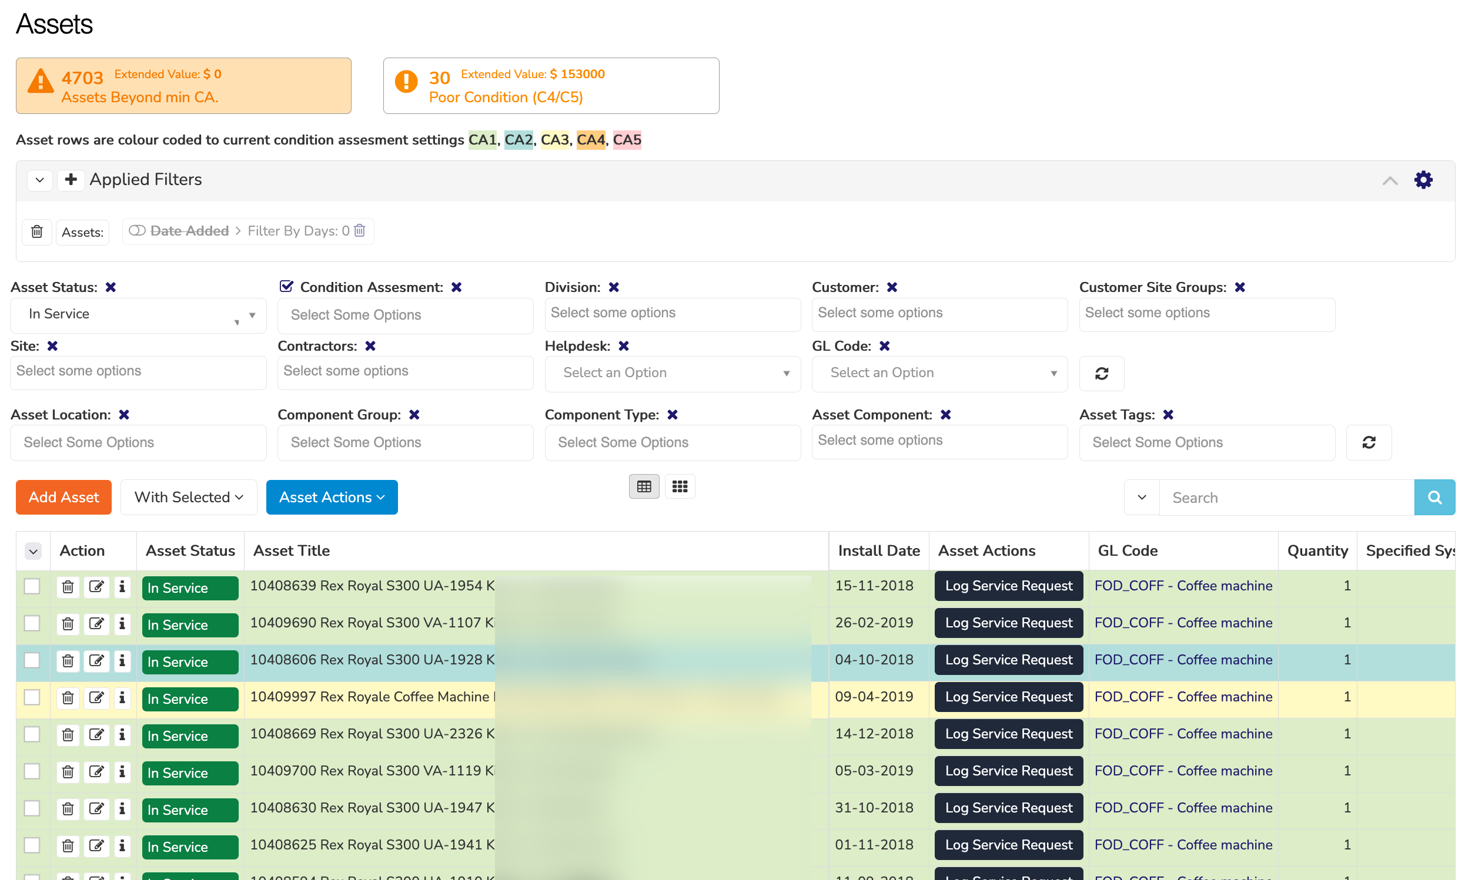Delete asset 10408606 using trash icon
Image resolution: width=1465 pixels, height=880 pixels.
[68, 661]
